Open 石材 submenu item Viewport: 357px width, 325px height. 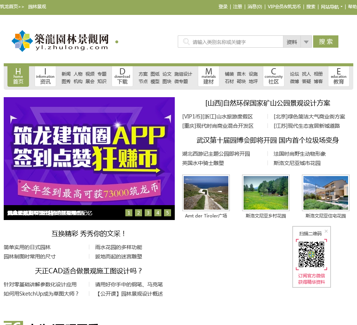[229, 82]
